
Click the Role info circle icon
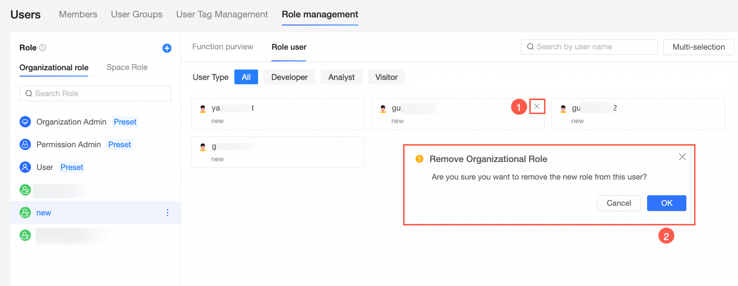(43, 48)
